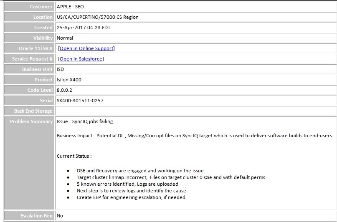The height and width of the screenshot is (222, 337).
Task: Click the 'Service Request #' field label
Action: tap(32, 59)
